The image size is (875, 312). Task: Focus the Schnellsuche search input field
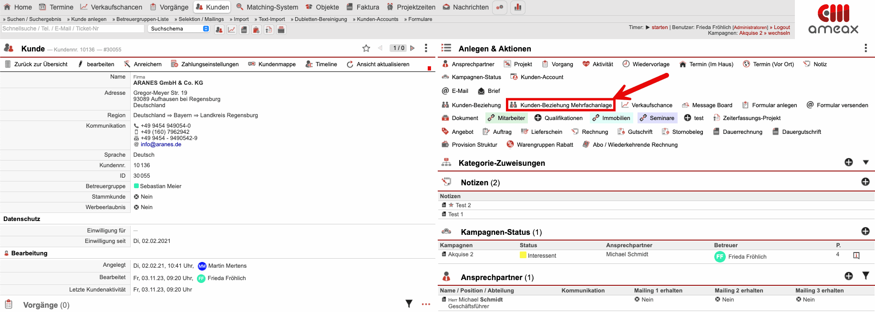point(72,29)
